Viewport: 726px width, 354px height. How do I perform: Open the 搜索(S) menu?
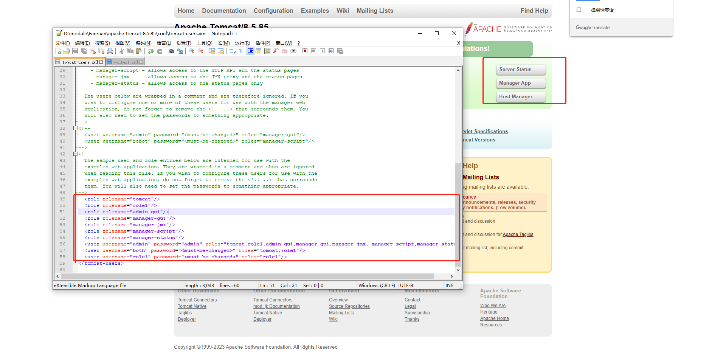pyautogui.click(x=102, y=43)
